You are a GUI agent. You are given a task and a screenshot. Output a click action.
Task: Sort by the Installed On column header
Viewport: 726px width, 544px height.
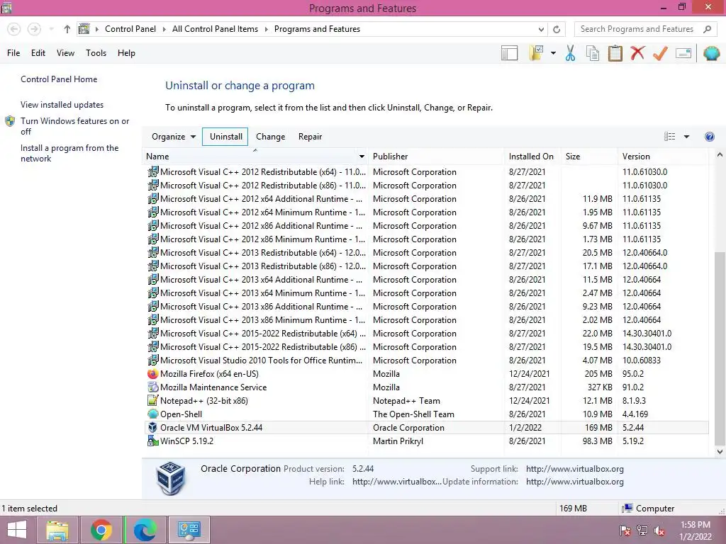coord(532,157)
